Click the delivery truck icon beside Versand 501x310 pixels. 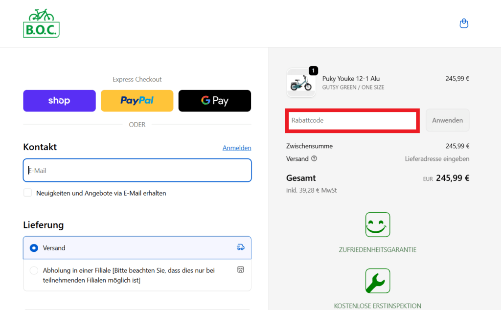click(x=240, y=247)
